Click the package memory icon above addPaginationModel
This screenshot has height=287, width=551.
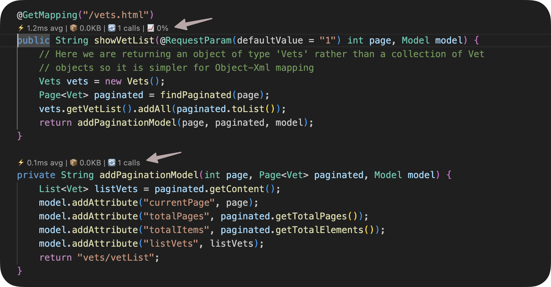(73, 163)
